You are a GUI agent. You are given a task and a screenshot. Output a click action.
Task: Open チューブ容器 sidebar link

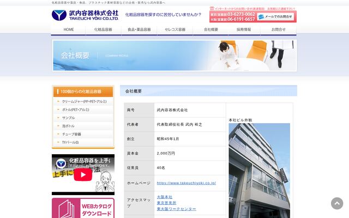pos(83,134)
